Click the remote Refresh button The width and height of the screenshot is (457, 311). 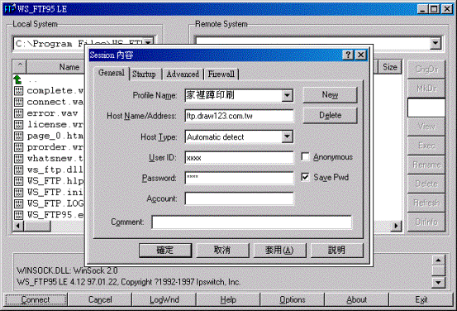pyautogui.click(x=426, y=203)
